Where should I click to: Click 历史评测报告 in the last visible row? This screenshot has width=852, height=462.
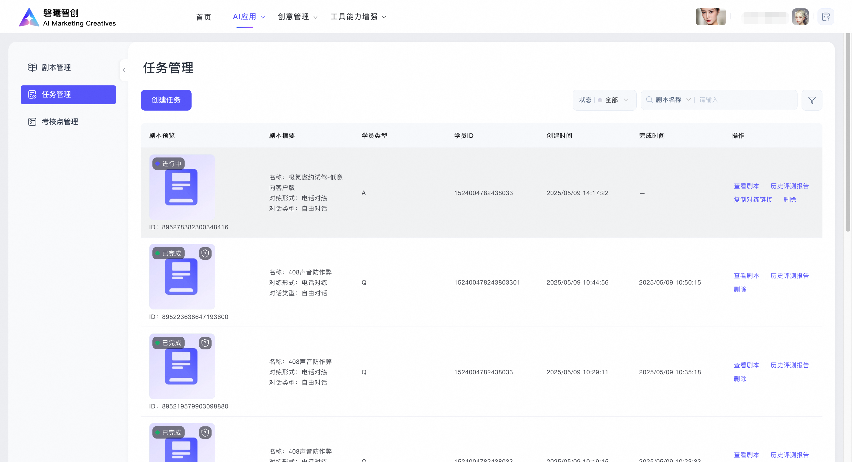tap(789, 455)
